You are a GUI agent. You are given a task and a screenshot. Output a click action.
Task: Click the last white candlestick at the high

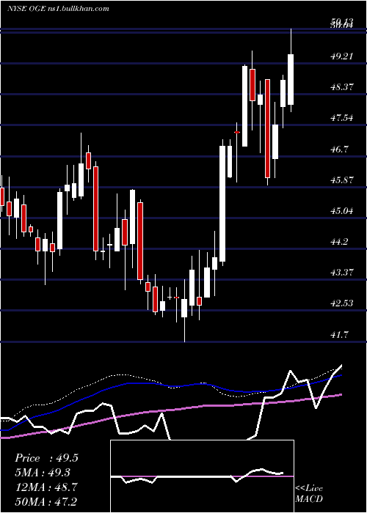pyautogui.click(x=291, y=79)
